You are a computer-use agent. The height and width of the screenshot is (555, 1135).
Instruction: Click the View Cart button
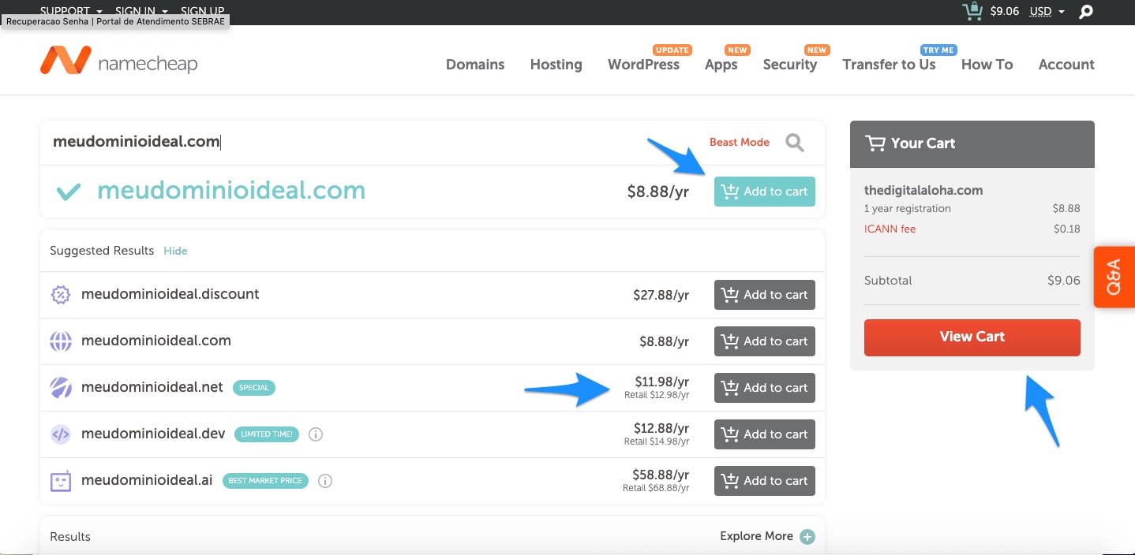coord(972,337)
